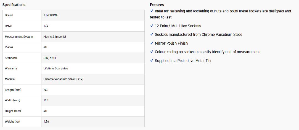Click the Lifetime Guarantee warranty value
Viewport: 299px width, 130px height.
point(56,68)
